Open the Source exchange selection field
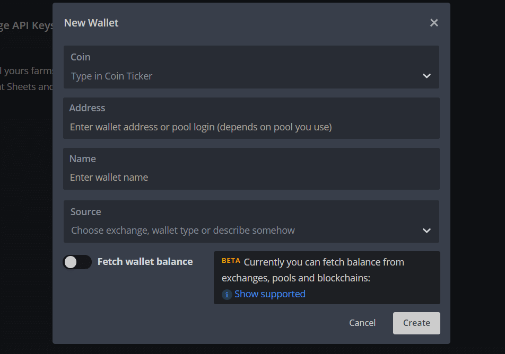 tap(239, 231)
